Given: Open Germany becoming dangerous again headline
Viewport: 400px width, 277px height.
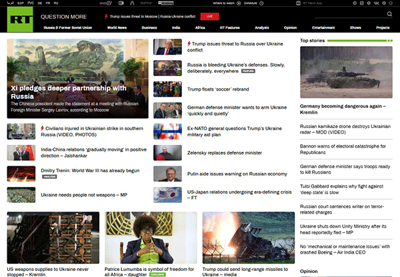Looking at the screenshot, I should (343, 109).
